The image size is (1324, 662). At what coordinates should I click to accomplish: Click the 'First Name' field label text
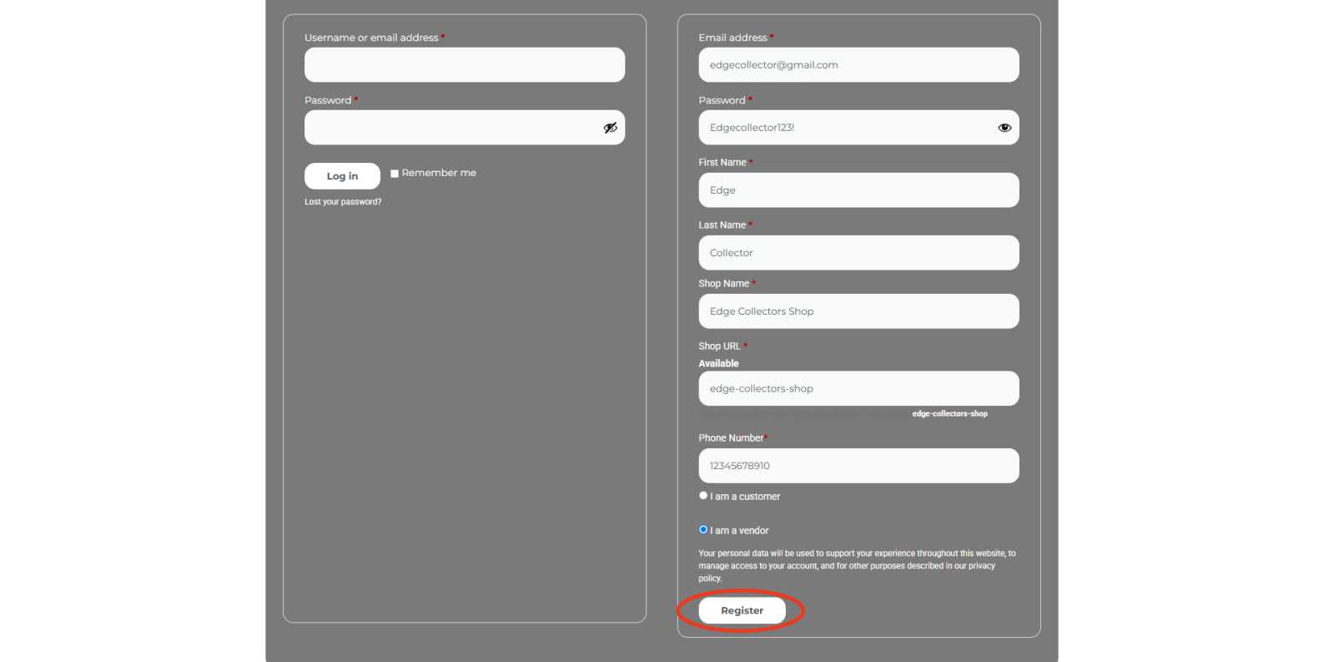[x=722, y=163]
